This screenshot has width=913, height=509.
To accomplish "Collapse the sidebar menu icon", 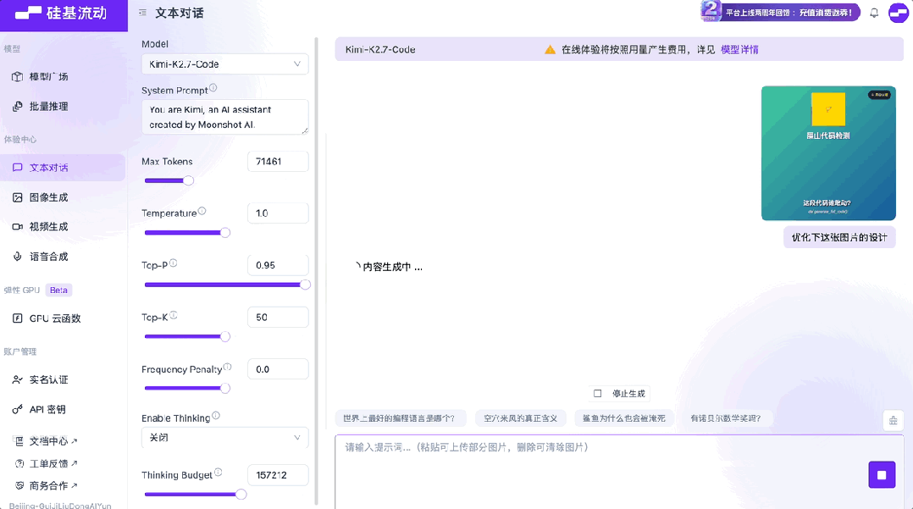I will point(142,12).
